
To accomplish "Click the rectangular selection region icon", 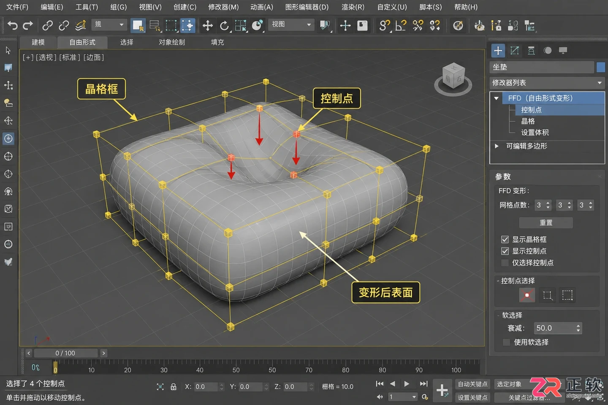I will coord(171,26).
